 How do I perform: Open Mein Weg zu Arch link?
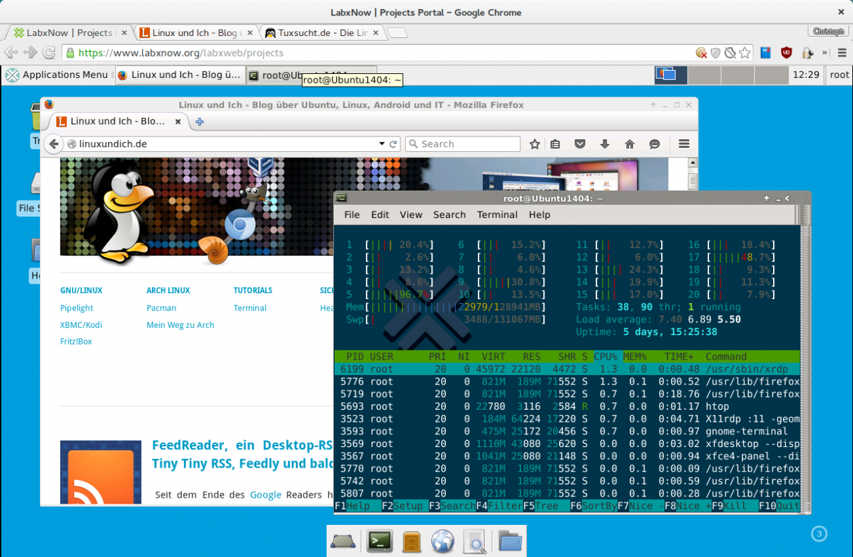[181, 324]
